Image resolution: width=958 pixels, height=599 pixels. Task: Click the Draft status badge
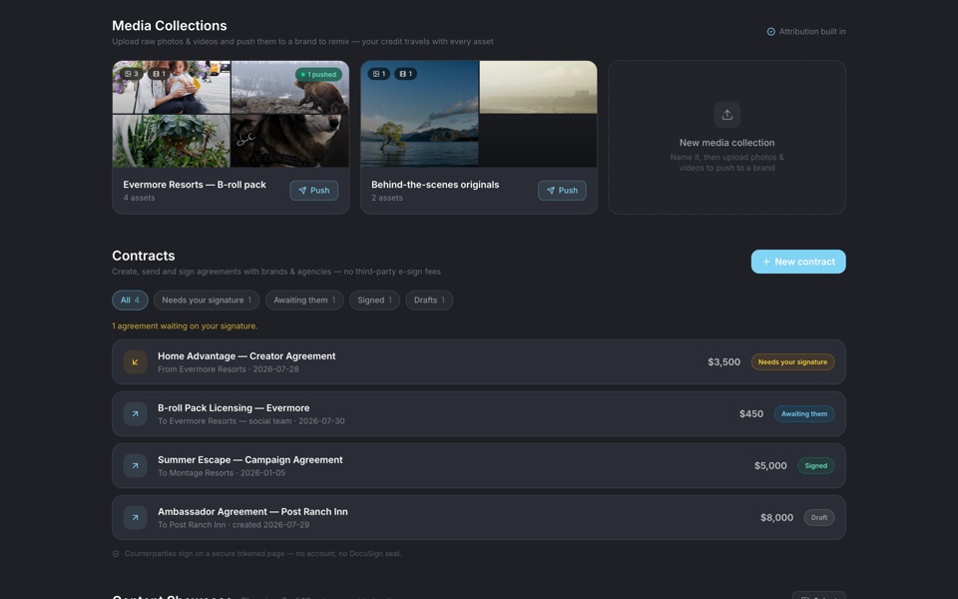818,518
